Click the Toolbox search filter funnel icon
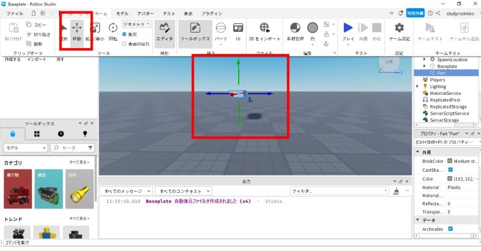 point(90,148)
